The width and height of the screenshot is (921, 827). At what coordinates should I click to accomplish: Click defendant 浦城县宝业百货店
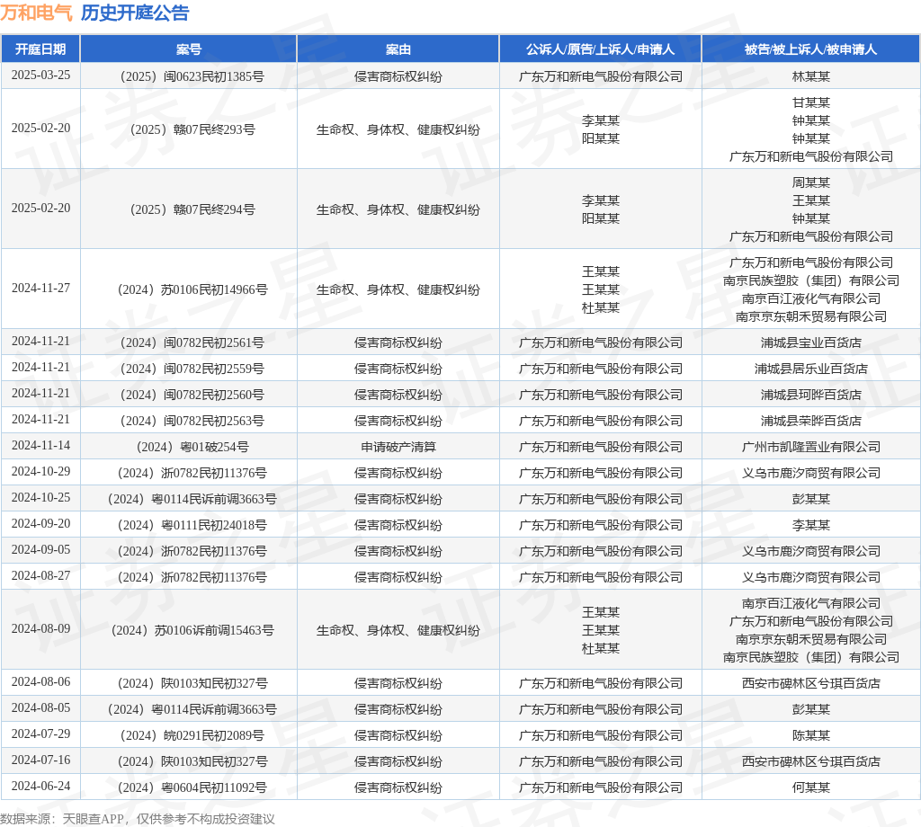point(811,342)
